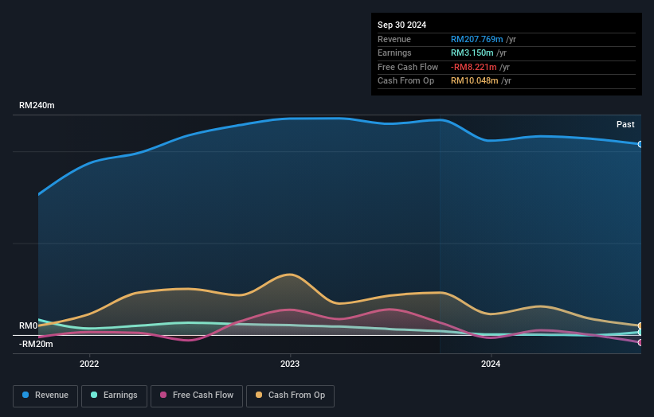
Task: Click the Sep 30 2024 tooltip date
Action: pos(401,25)
